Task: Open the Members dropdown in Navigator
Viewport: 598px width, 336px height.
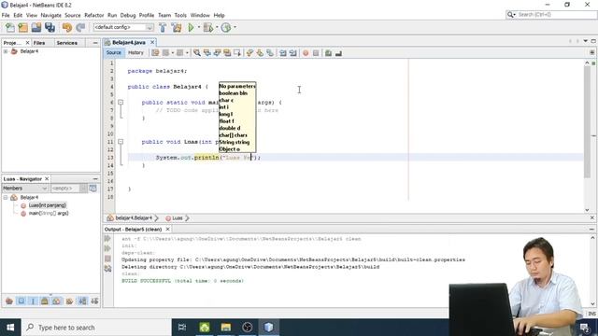Action: pyautogui.click(x=25, y=189)
